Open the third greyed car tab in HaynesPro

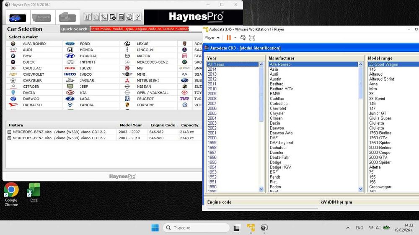click(67, 18)
